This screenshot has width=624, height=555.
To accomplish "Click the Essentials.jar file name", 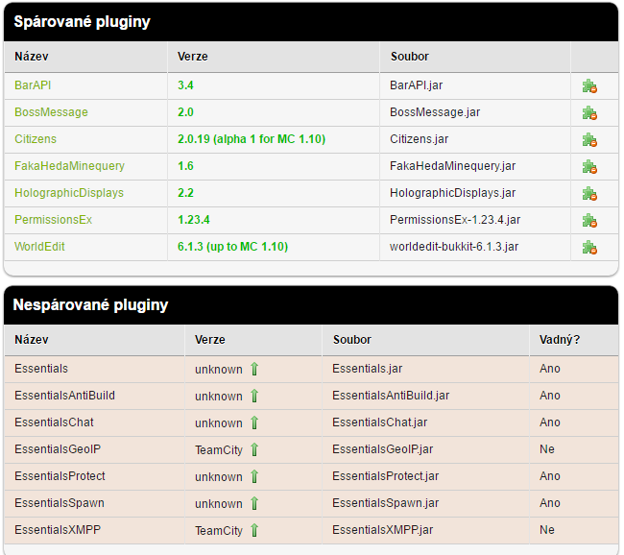I will coord(367,369).
